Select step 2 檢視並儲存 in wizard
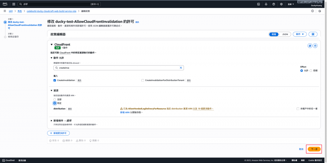The width and height of the screenshot is (327, 163). (13, 37)
